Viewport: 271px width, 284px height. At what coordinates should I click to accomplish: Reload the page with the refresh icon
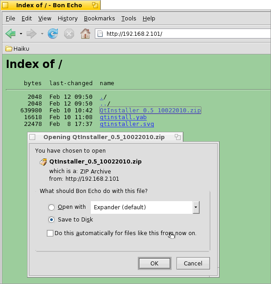click(x=53, y=34)
